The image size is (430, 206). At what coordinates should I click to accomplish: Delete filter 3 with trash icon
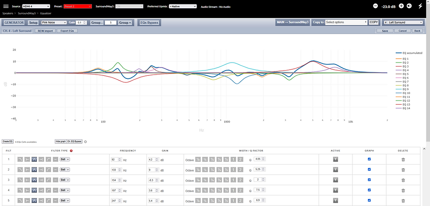click(x=403, y=180)
